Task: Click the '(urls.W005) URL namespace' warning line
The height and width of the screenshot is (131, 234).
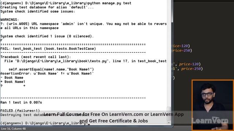Action: coord(83,24)
